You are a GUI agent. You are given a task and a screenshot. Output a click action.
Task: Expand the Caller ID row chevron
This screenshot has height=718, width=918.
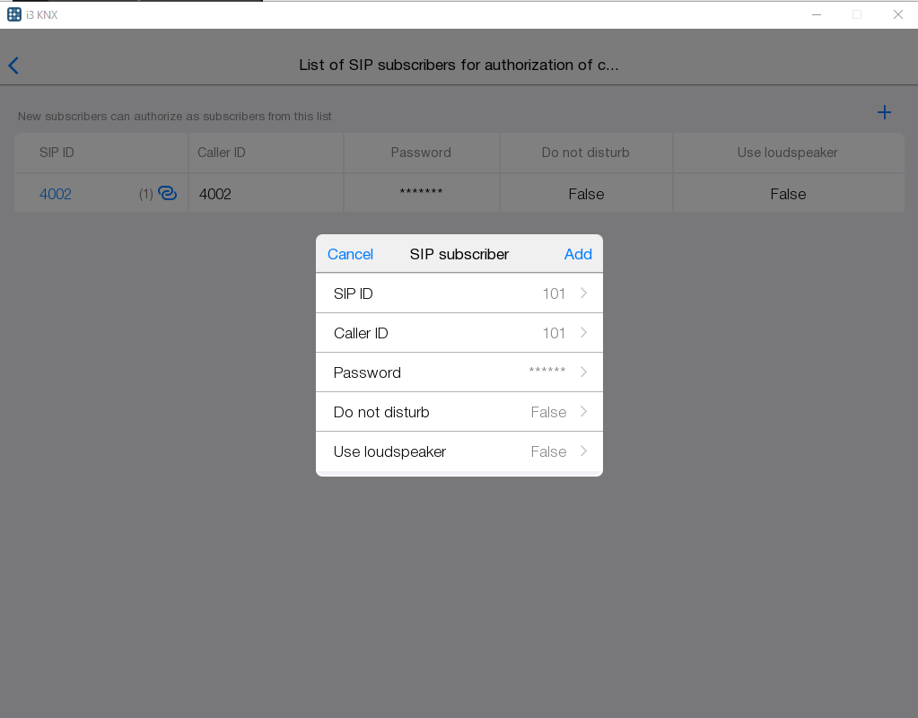[x=583, y=333]
